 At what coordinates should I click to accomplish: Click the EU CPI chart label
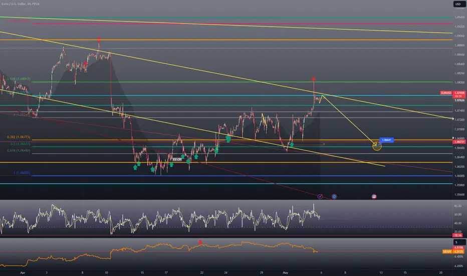[x=177, y=160]
